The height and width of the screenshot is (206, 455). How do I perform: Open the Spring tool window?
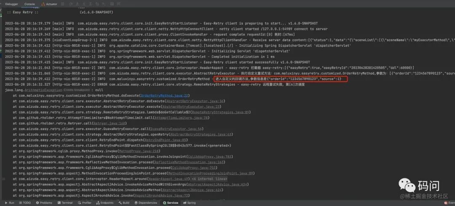(x=189, y=203)
